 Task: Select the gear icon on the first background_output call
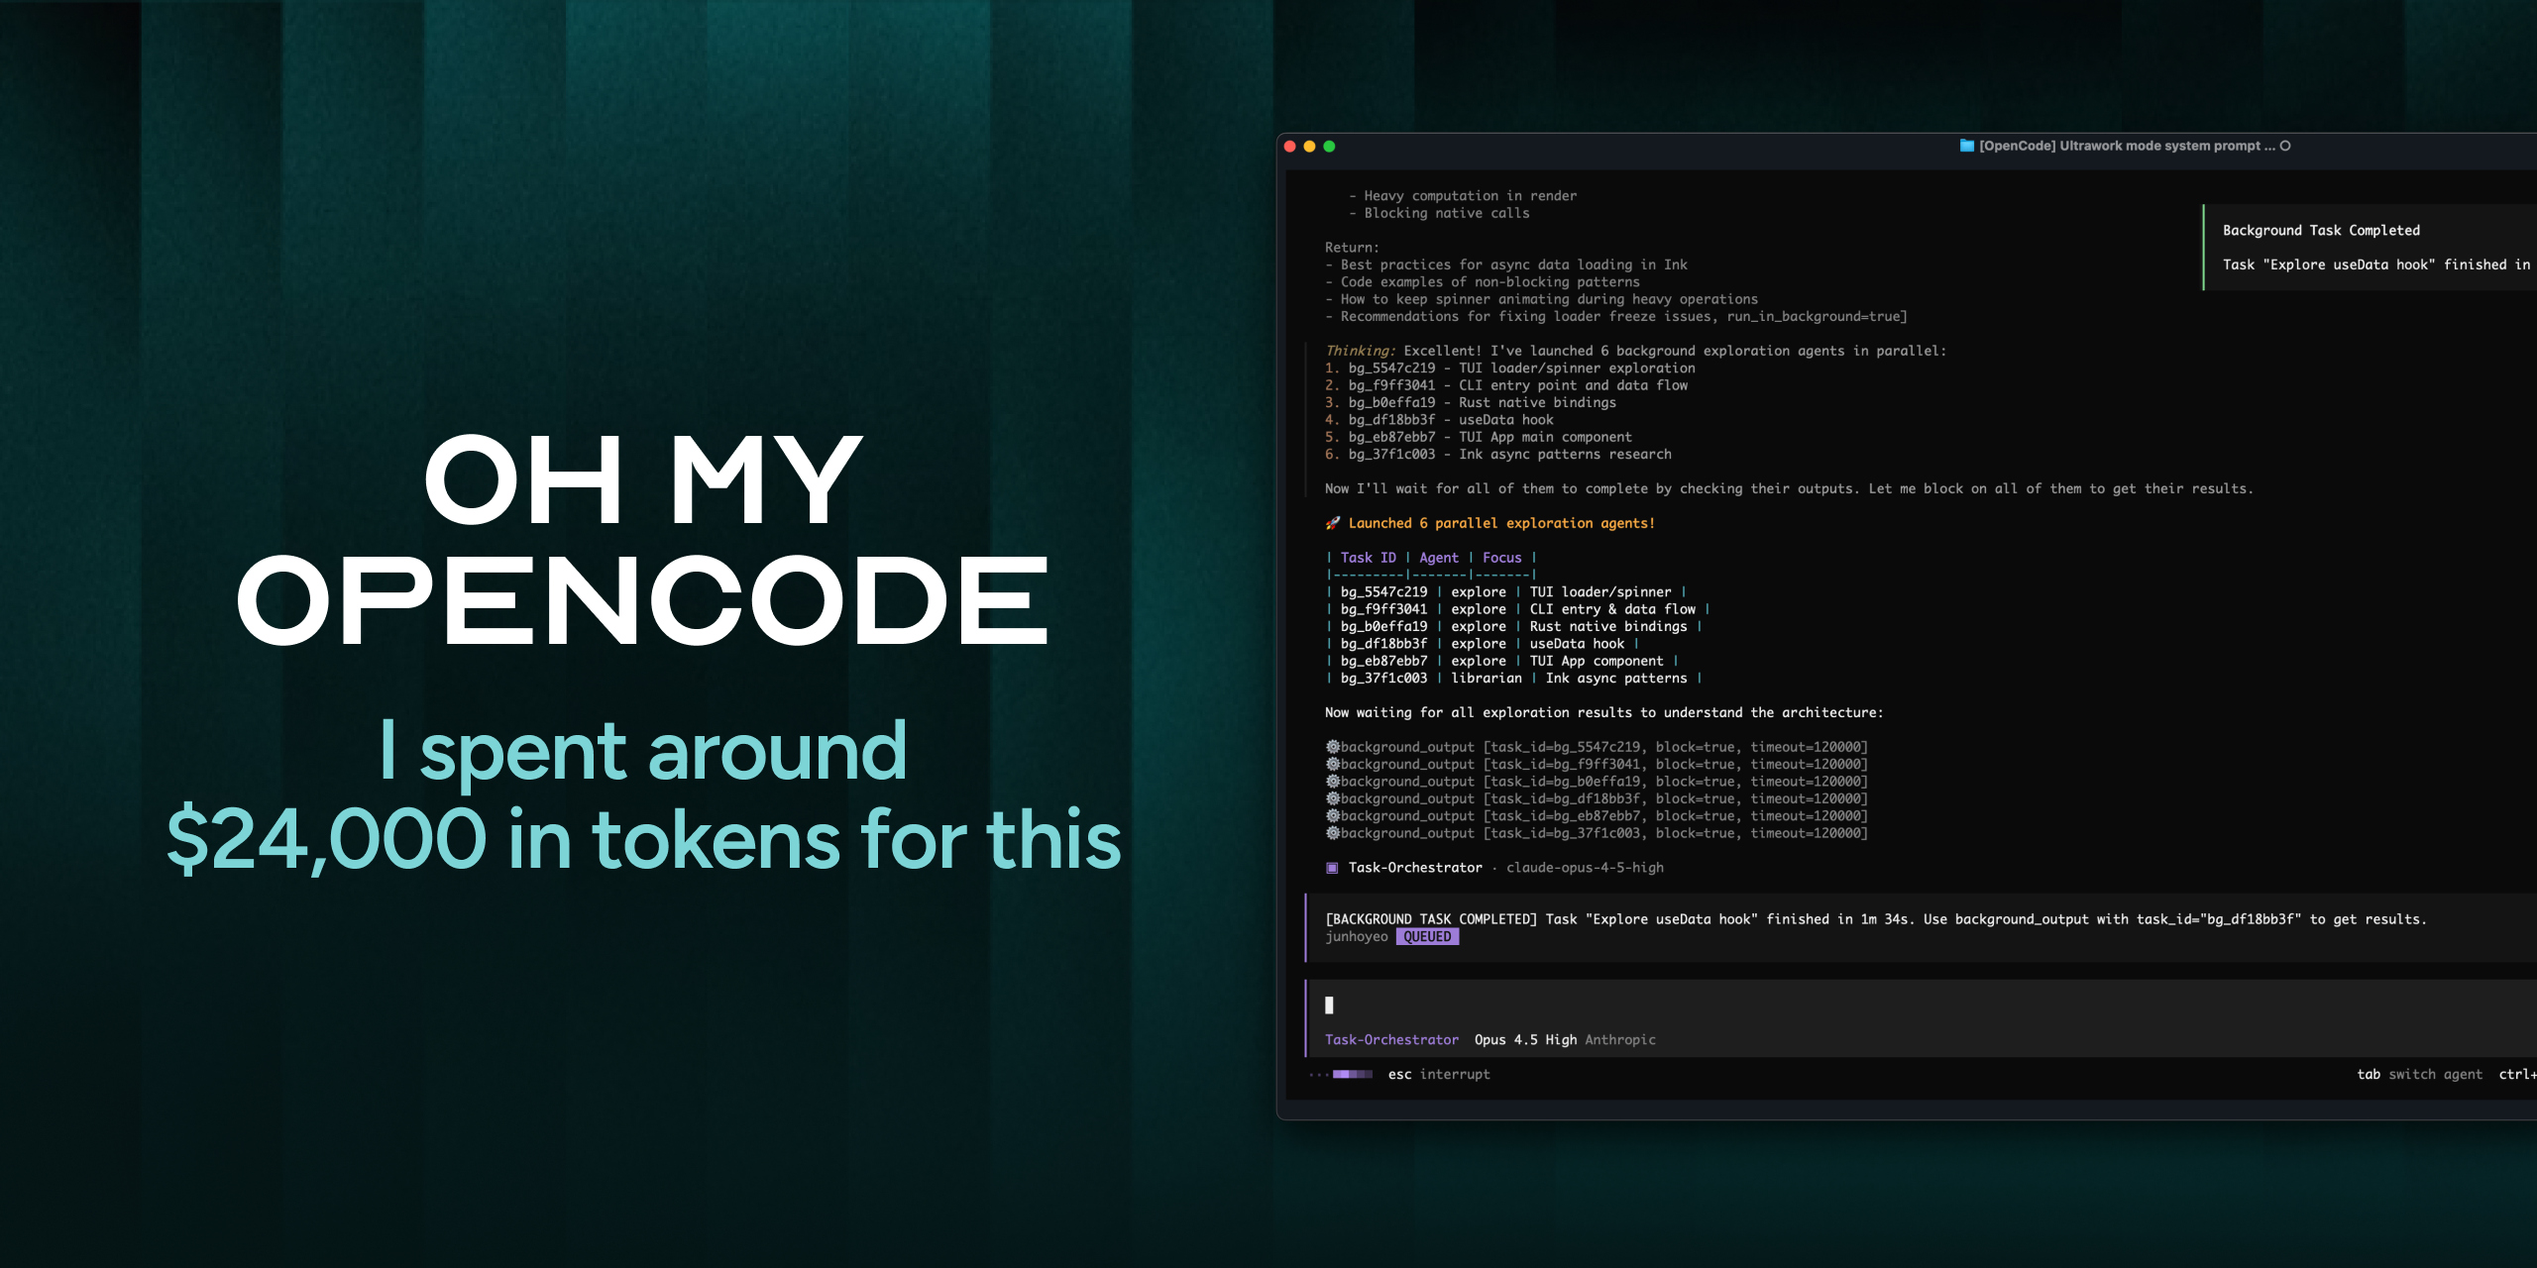(1335, 747)
